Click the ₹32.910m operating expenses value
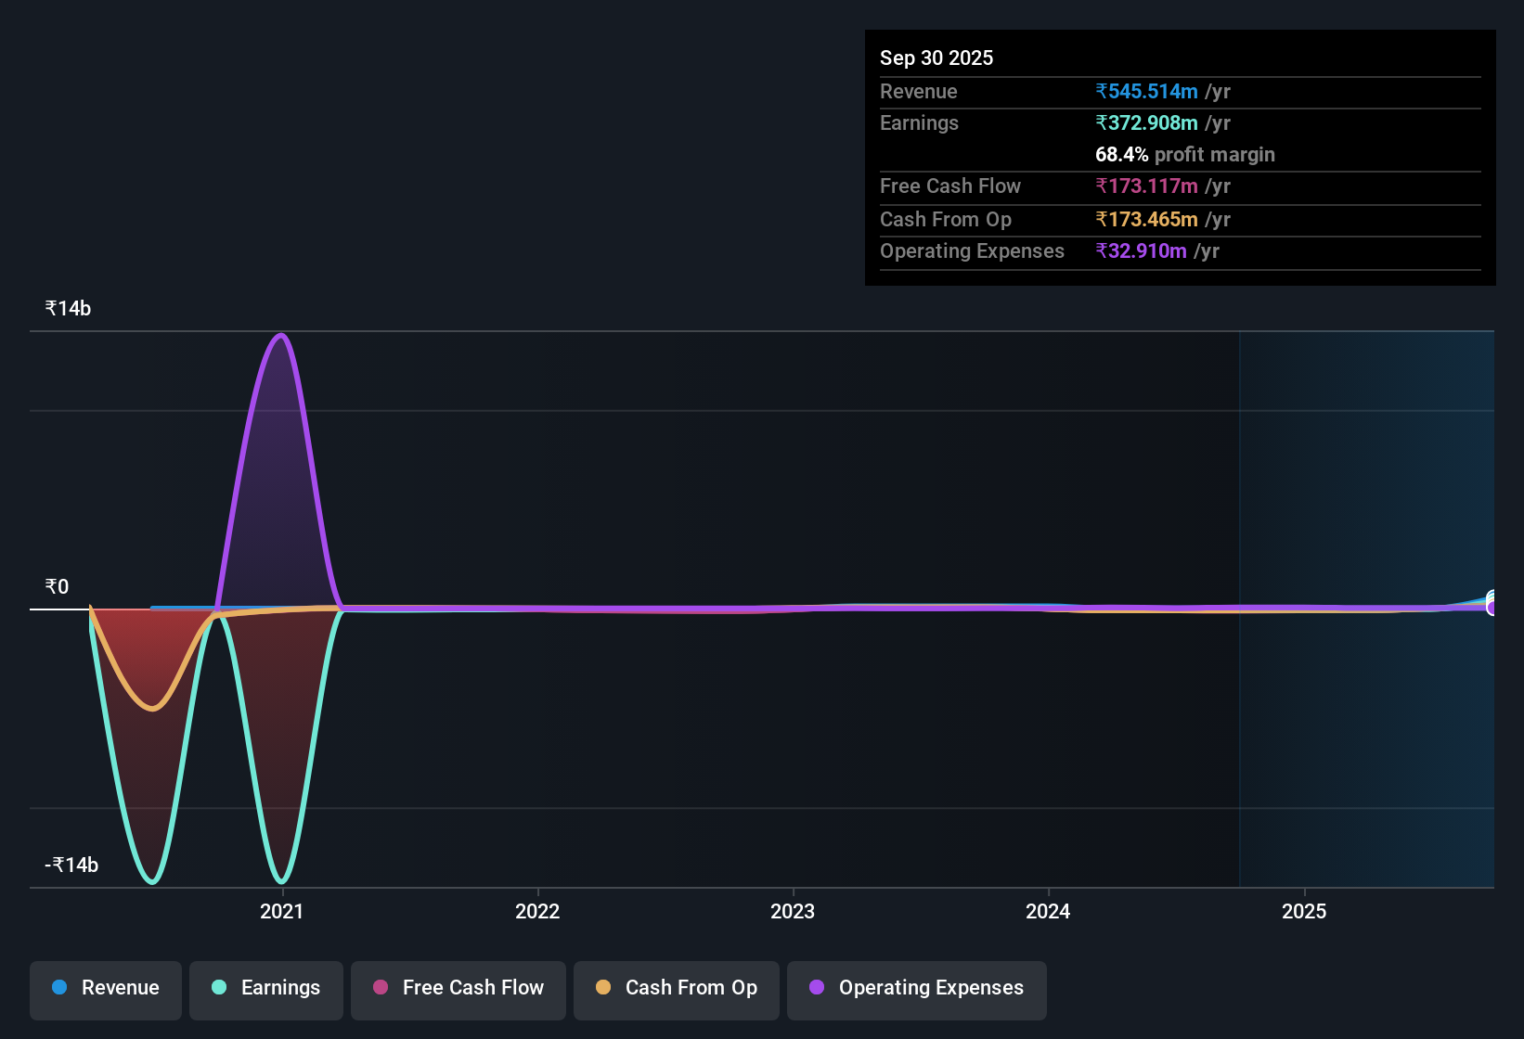Viewport: 1524px width, 1039px height. [1141, 251]
